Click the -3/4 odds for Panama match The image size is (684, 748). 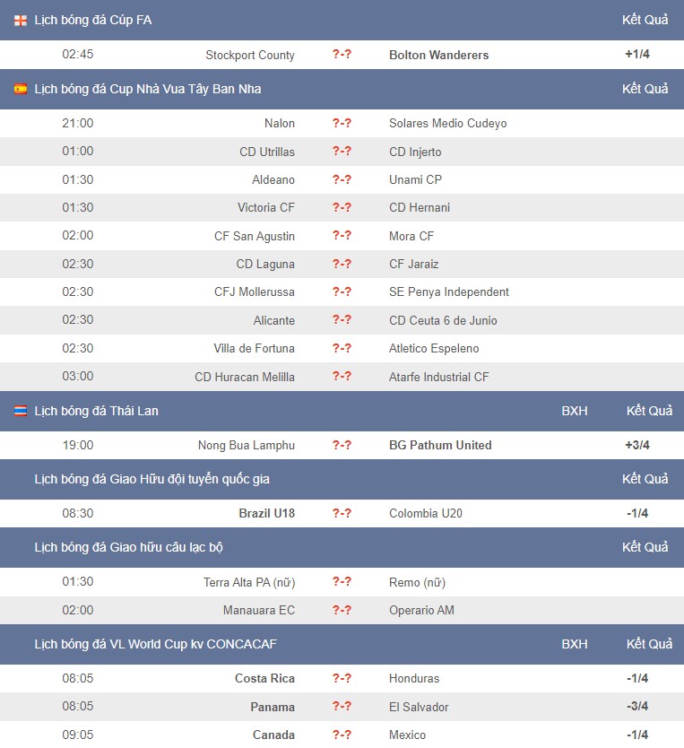click(637, 706)
